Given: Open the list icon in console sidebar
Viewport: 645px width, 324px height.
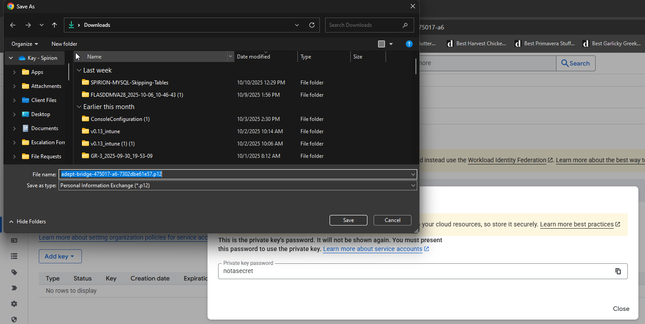Looking at the screenshot, I should 14,256.
